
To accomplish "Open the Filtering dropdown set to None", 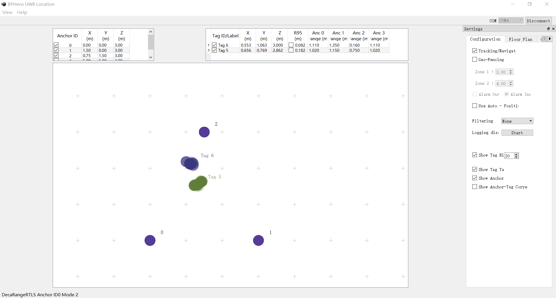I will click(517, 121).
